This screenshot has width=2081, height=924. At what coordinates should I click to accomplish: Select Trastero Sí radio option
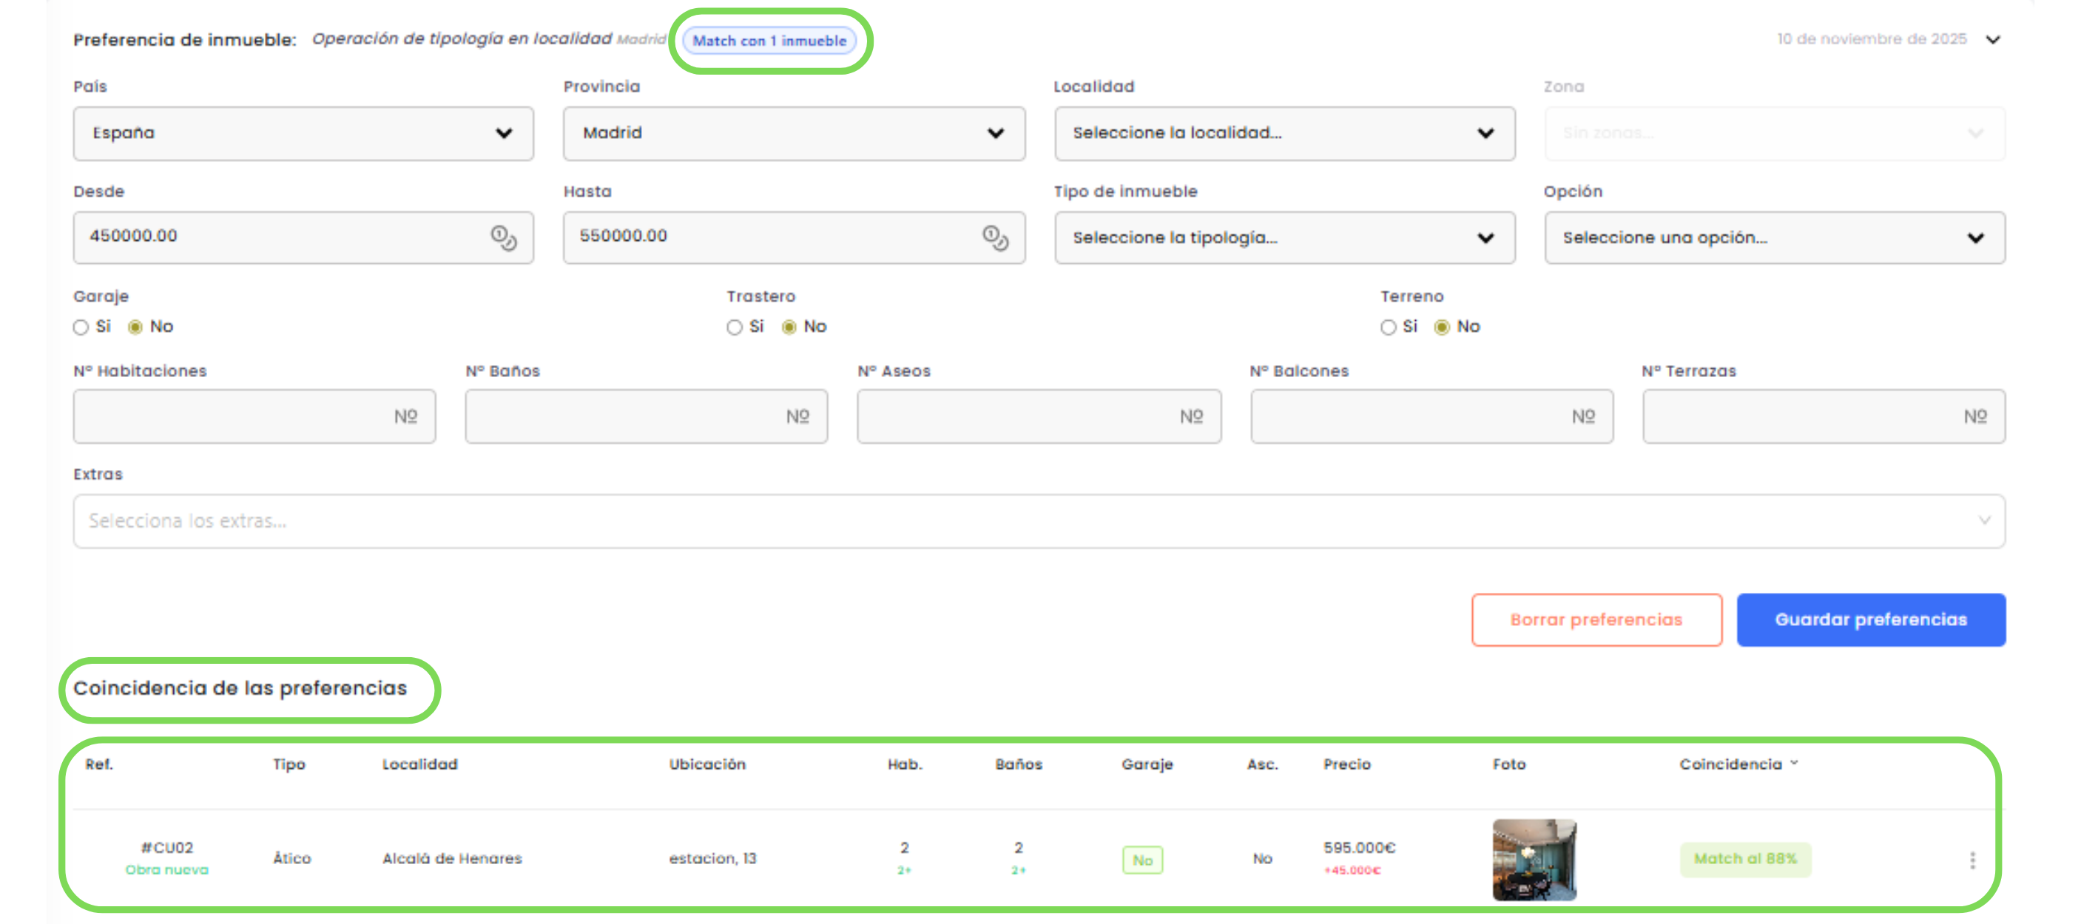(734, 327)
